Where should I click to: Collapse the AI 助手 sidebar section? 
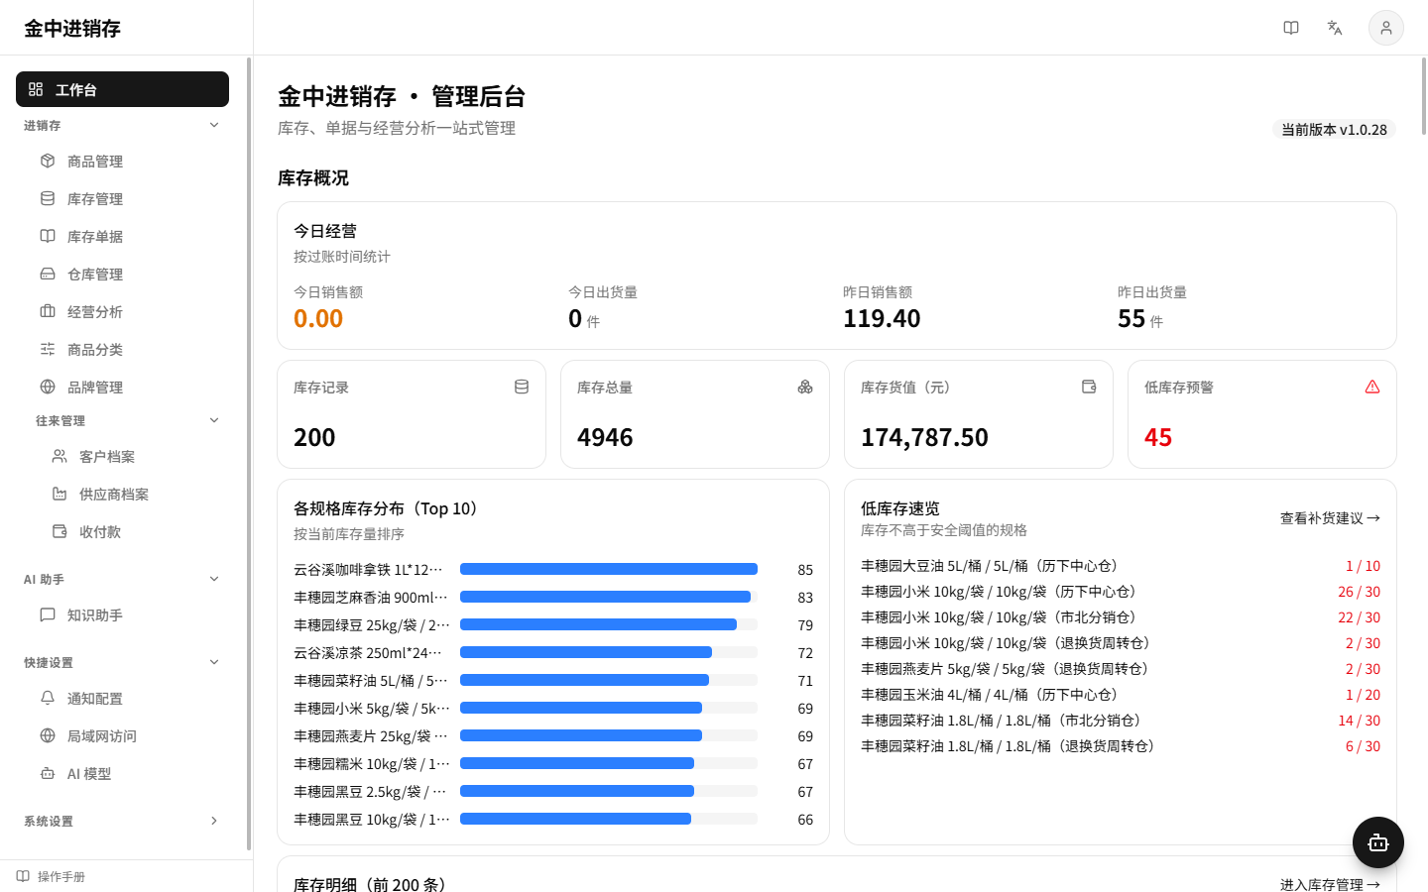pyautogui.click(x=214, y=579)
